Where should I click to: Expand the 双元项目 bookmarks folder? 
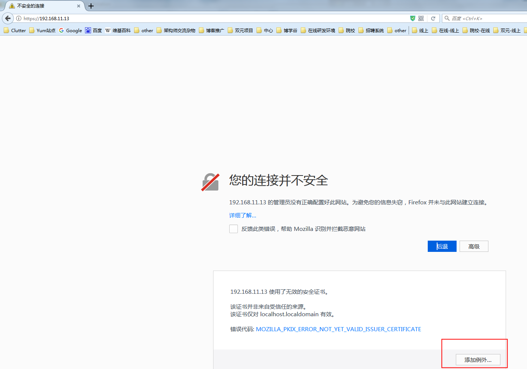240,31
